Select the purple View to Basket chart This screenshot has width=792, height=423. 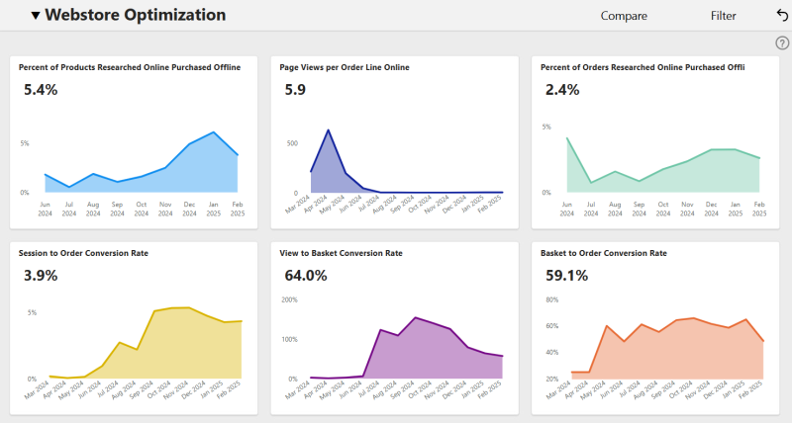click(406, 348)
